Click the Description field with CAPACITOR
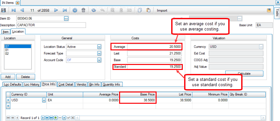Screen dimensions: 280x121 51,25
